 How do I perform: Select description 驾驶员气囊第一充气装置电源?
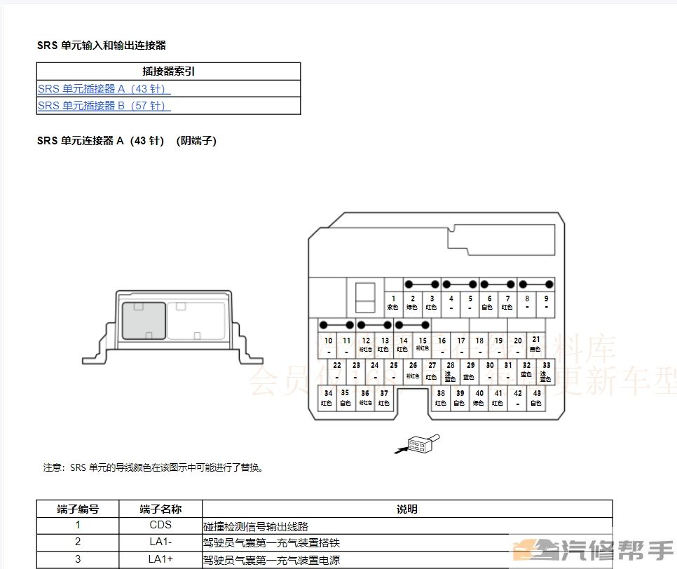coord(272,561)
